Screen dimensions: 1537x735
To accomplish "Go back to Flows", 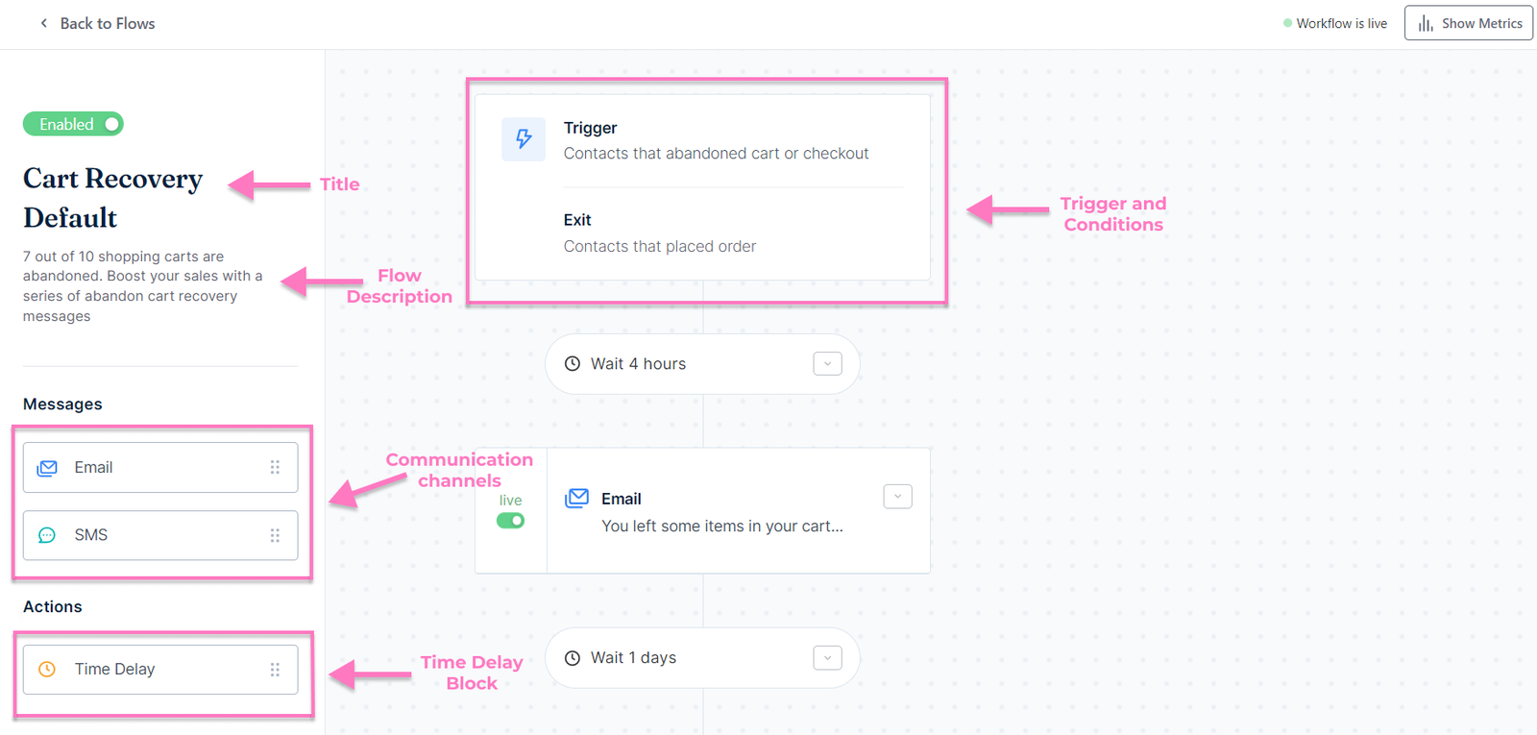I will [97, 23].
